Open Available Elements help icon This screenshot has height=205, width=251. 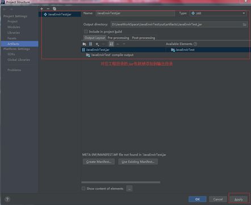tap(195, 44)
